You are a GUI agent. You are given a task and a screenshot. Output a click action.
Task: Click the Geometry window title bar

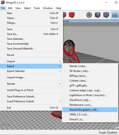91,21
